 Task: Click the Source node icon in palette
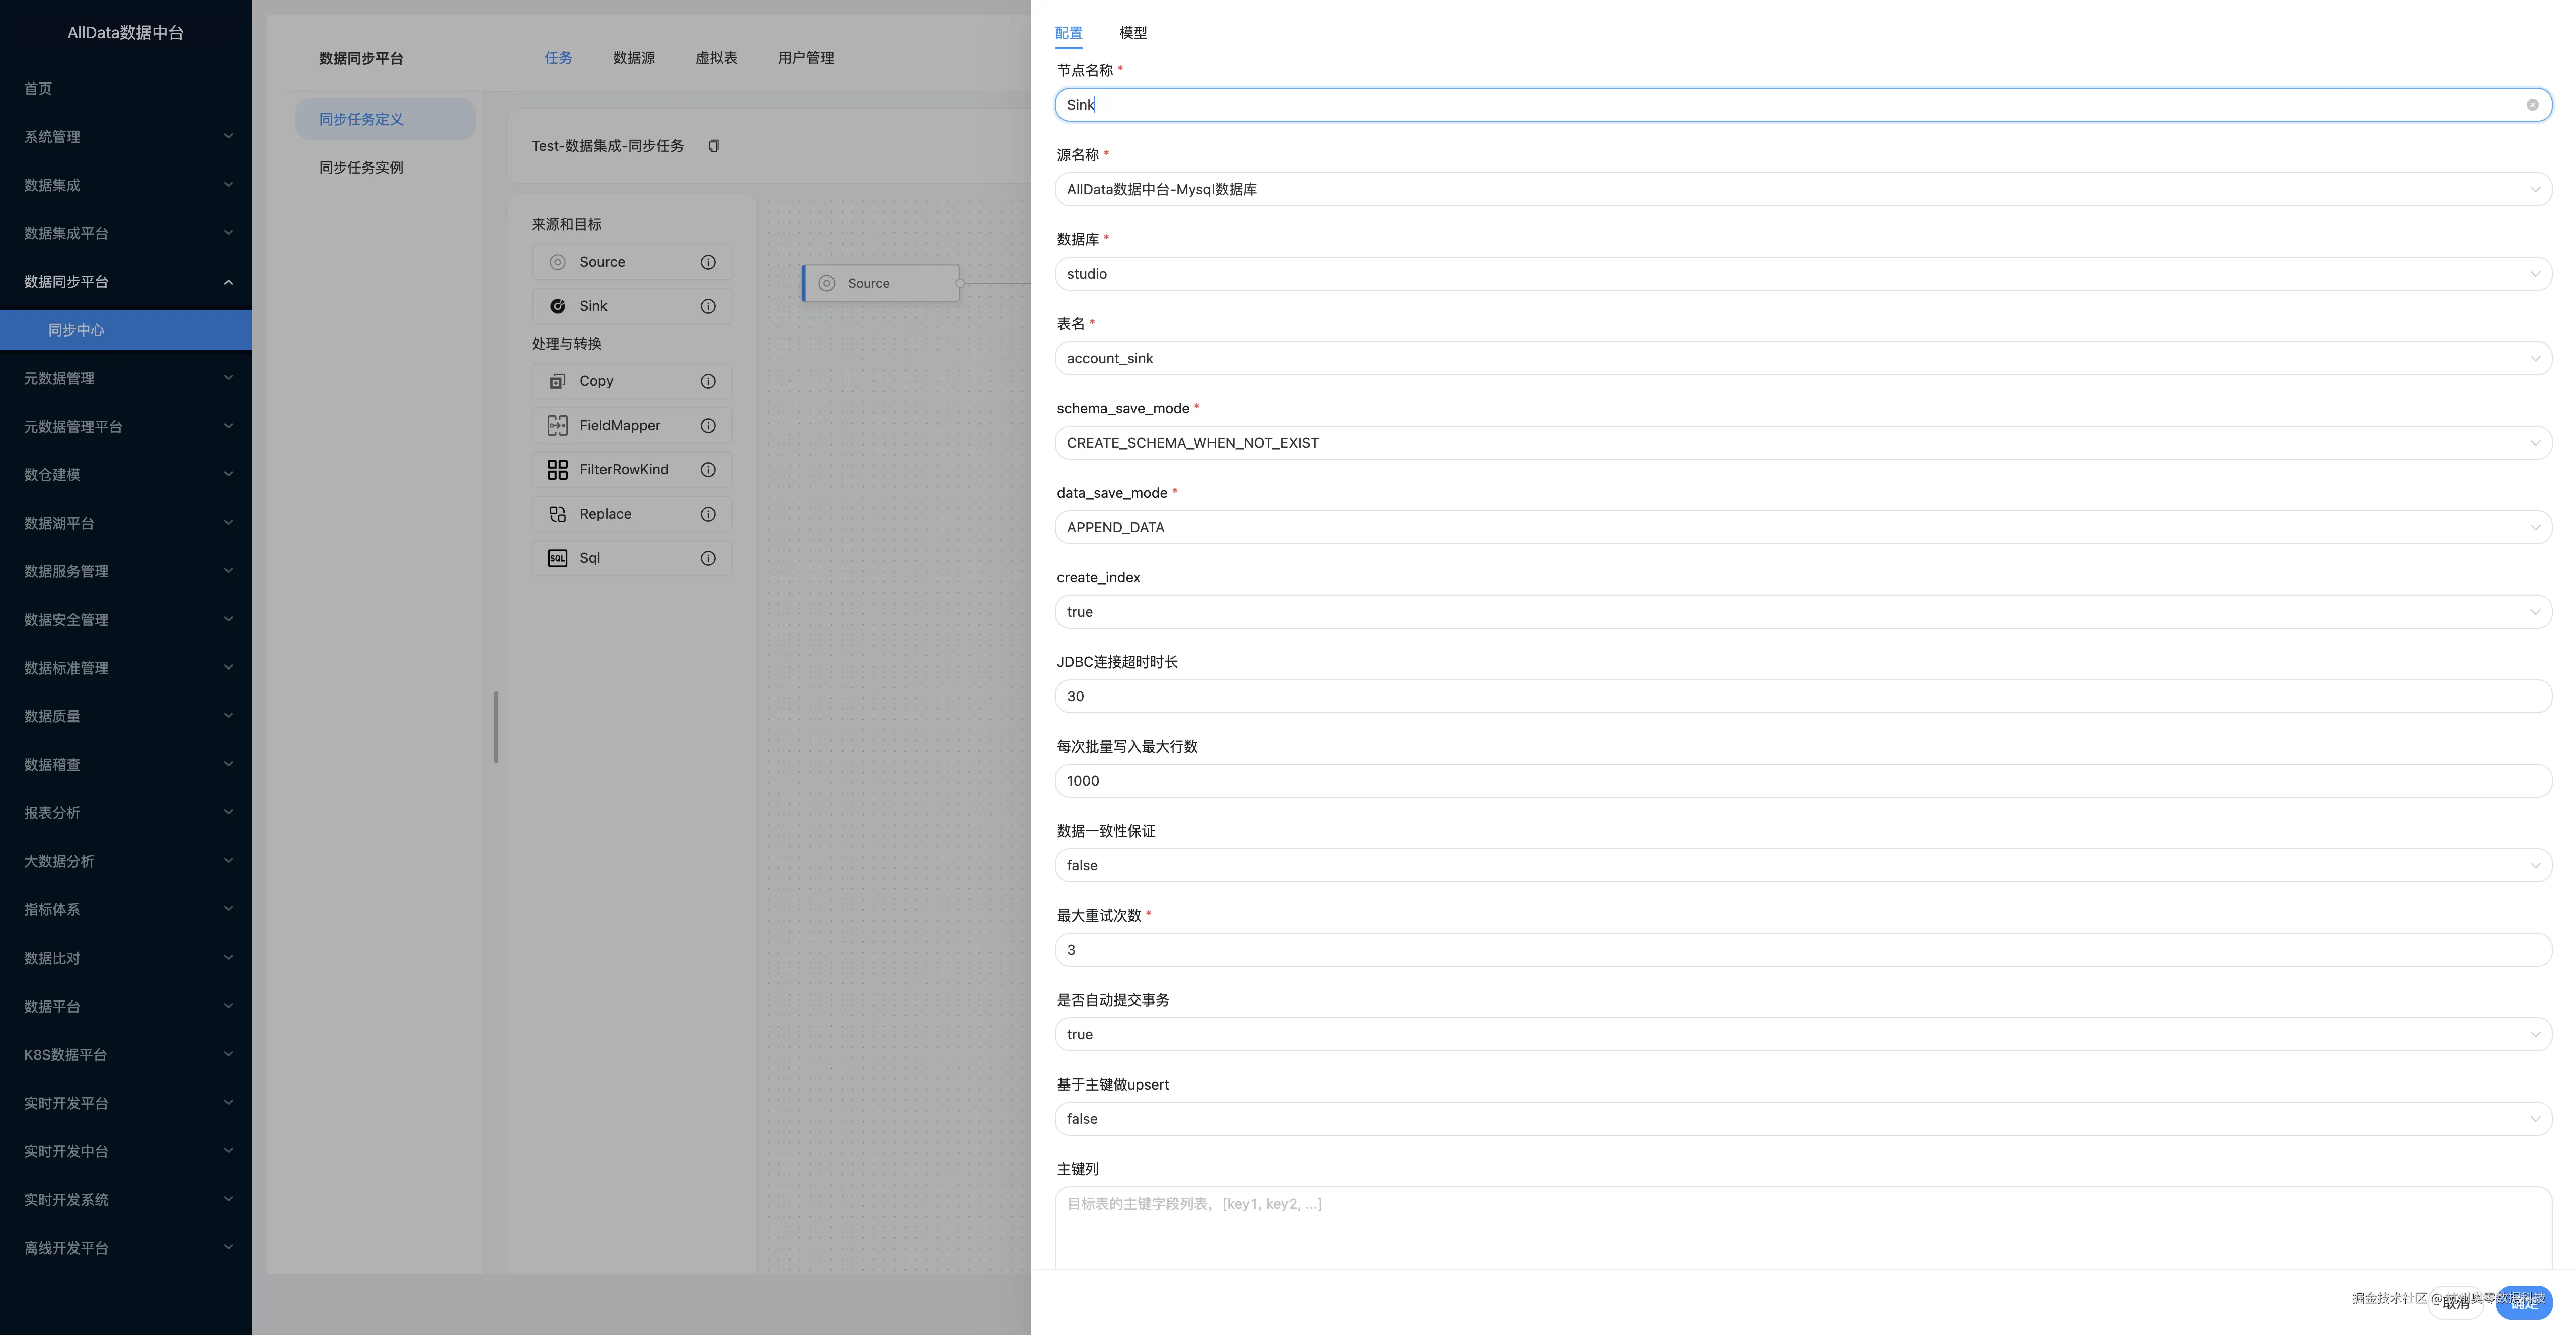click(557, 262)
